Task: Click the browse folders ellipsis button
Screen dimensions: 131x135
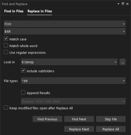Action: click(x=123, y=62)
